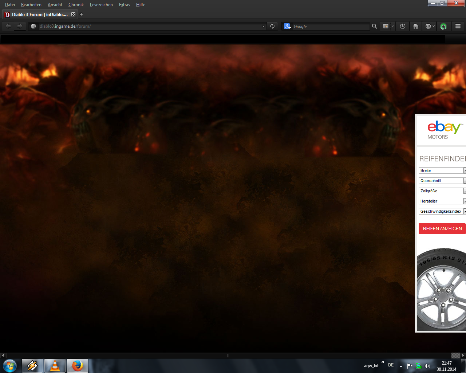Click the Firefox taskbar button
The height and width of the screenshot is (373, 466).
coord(78,366)
